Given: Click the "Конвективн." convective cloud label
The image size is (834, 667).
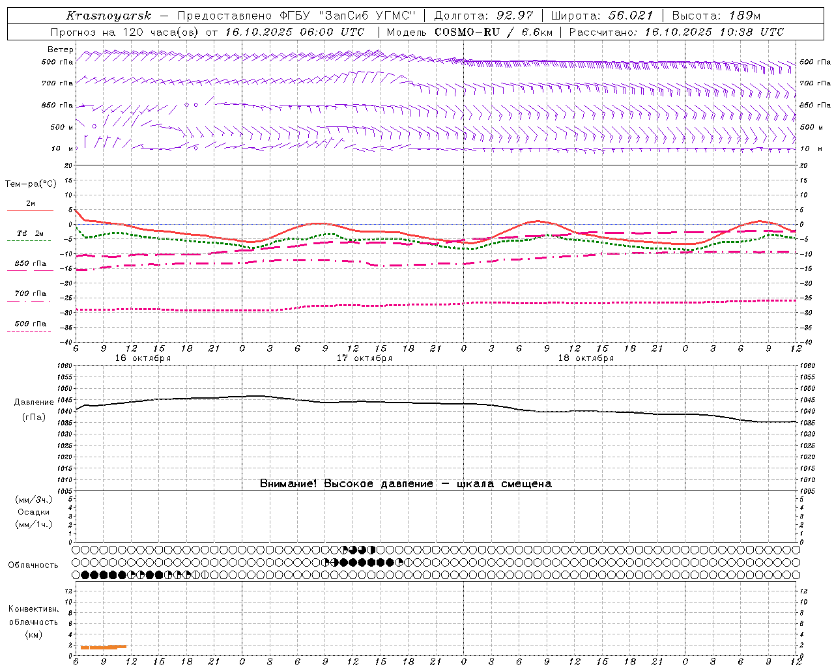Looking at the screenshot, I should pyautogui.click(x=33, y=609).
